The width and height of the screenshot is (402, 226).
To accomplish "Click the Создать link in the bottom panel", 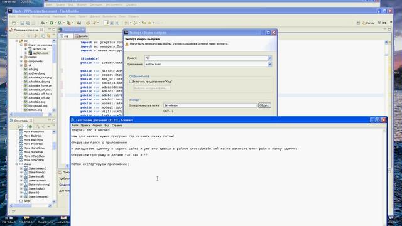I will click(64, 185).
